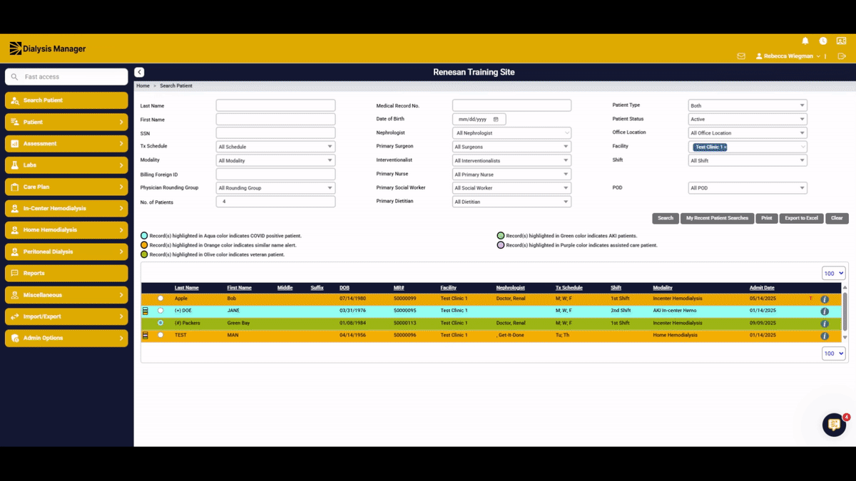Click the Search button

[x=665, y=218]
